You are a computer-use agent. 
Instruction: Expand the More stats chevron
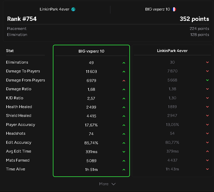(114, 184)
